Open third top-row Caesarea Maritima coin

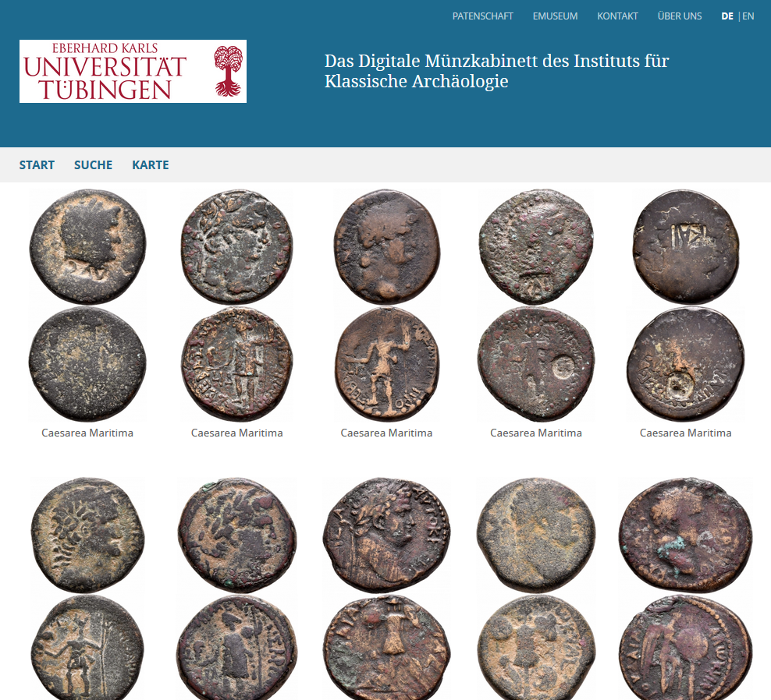pyautogui.click(x=386, y=305)
